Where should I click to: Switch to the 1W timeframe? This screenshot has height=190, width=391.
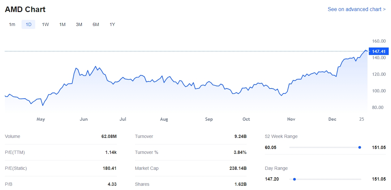click(45, 24)
